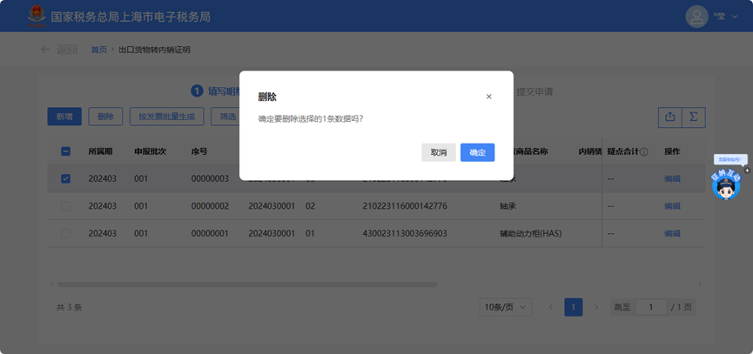
Task: Click the 跳至 page number input field
Action: [x=650, y=307]
